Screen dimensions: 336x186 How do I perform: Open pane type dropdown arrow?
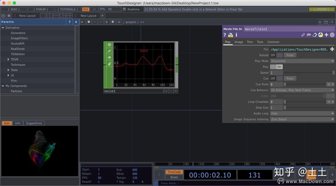(82, 22)
